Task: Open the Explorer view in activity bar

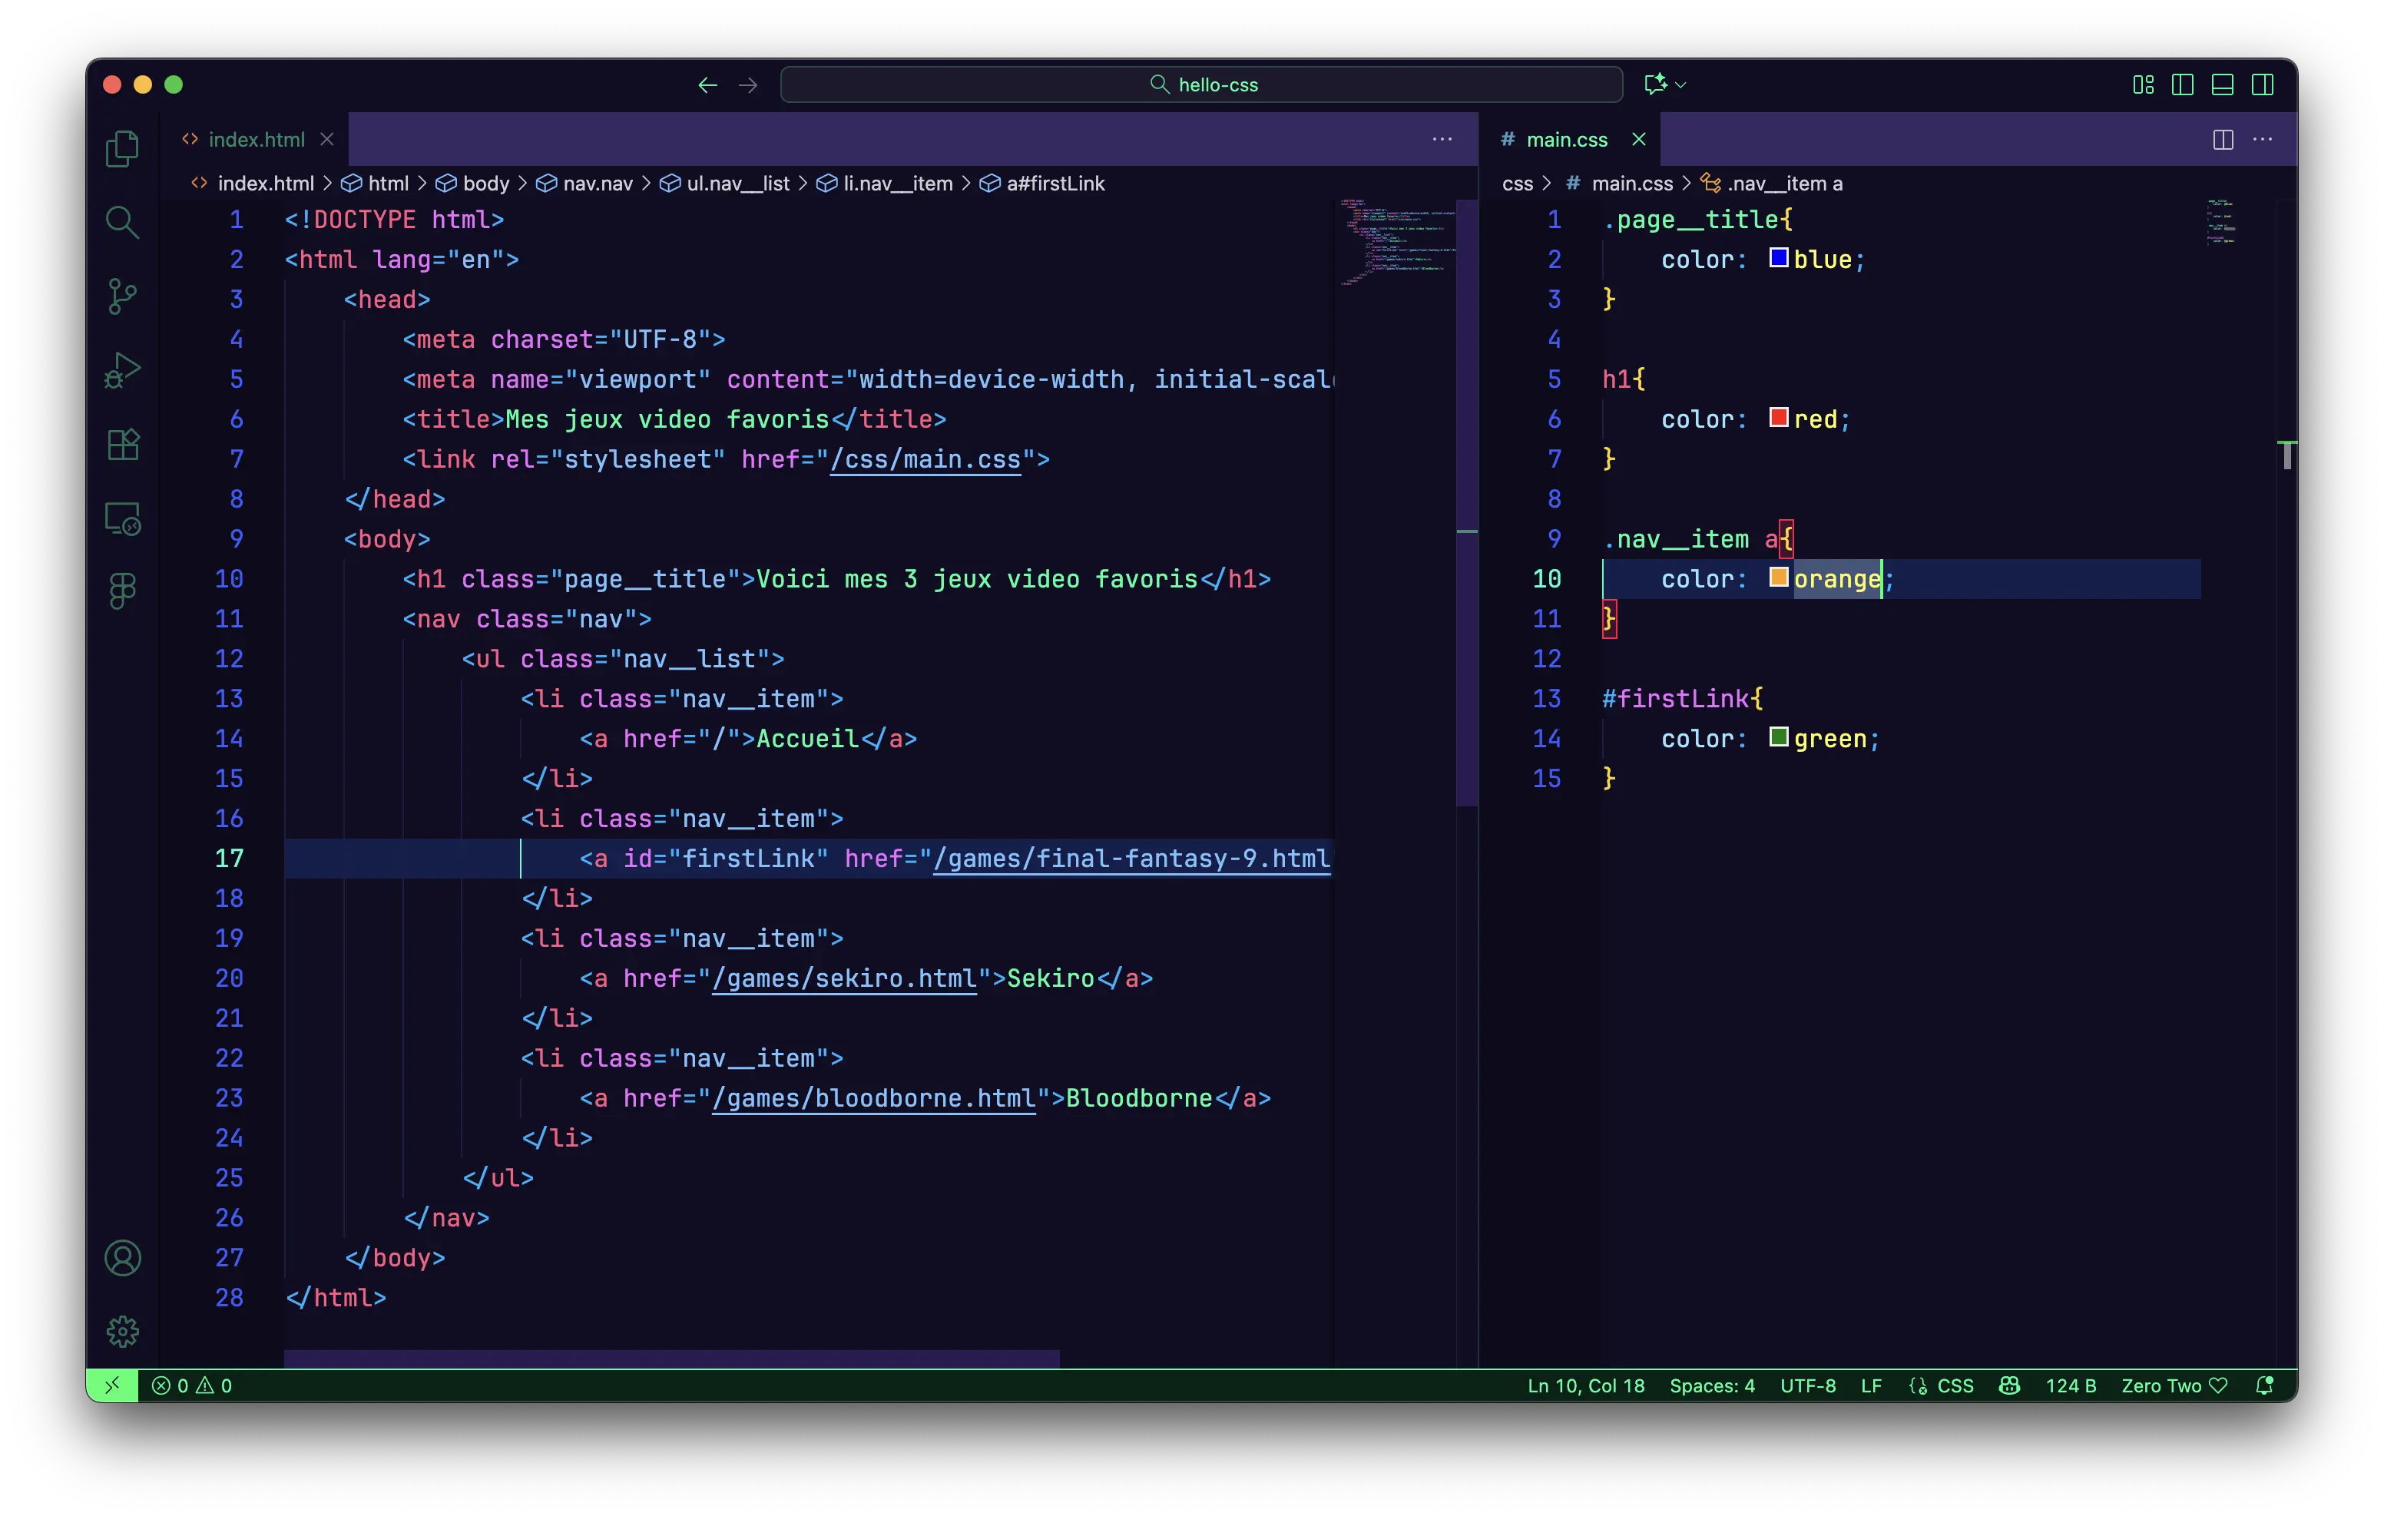Action: [x=122, y=148]
